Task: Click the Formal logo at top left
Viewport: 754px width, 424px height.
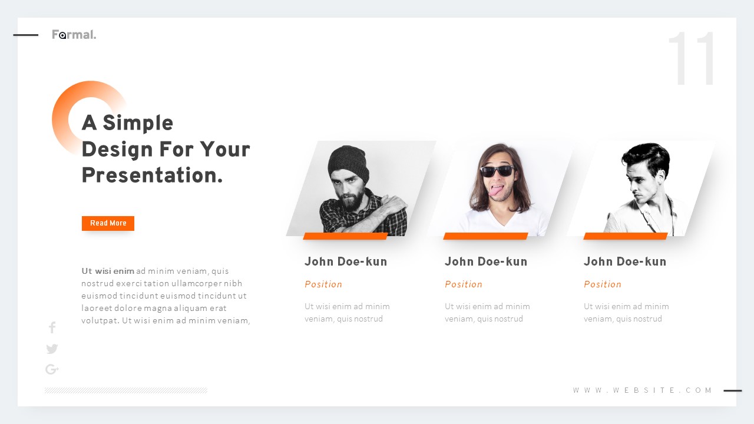Action: [74, 34]
